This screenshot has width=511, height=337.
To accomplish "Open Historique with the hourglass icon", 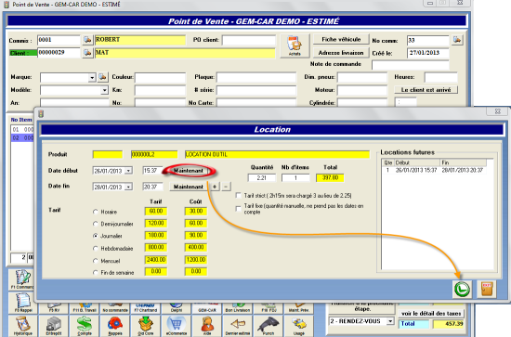I will coord(23,326).
